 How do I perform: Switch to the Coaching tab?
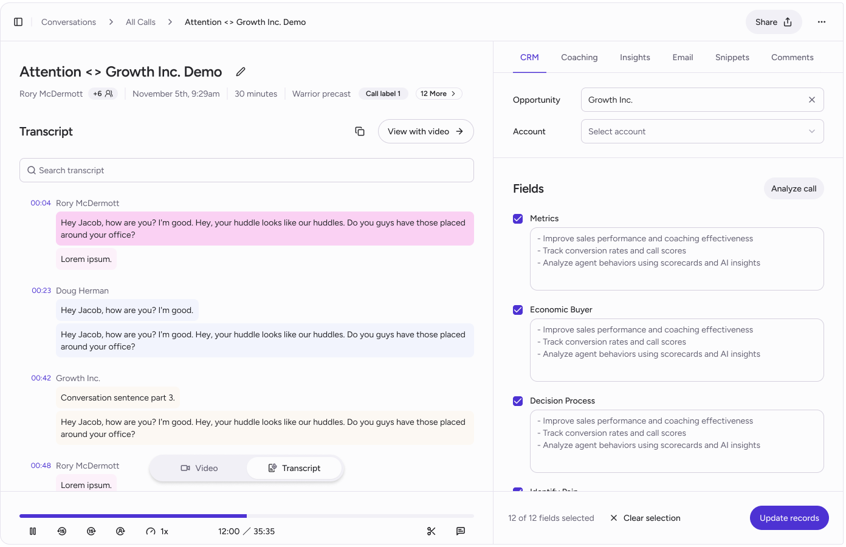click(x=579, y=57)
